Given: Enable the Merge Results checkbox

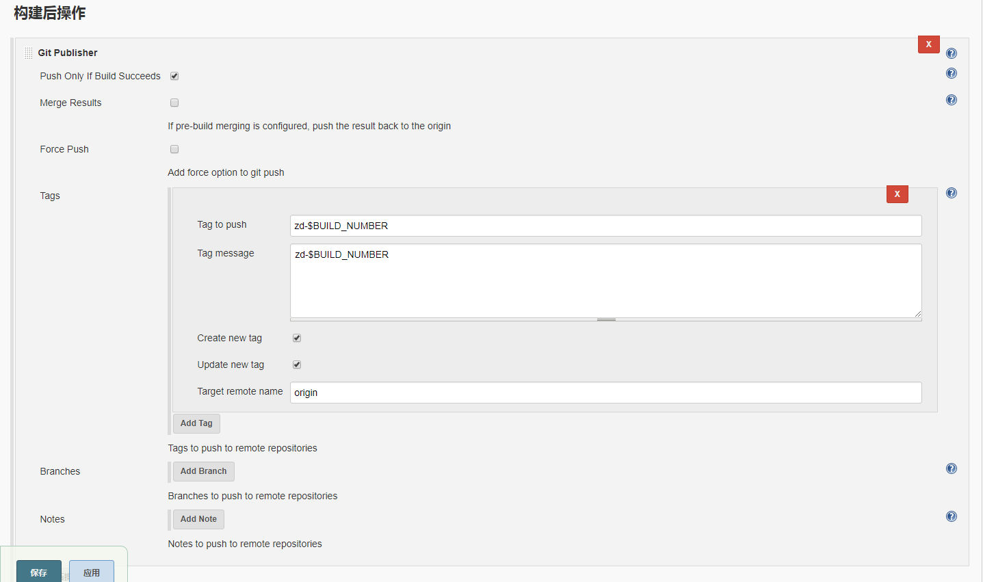Looking at the screenshot, I should click(x=174, y=103).
